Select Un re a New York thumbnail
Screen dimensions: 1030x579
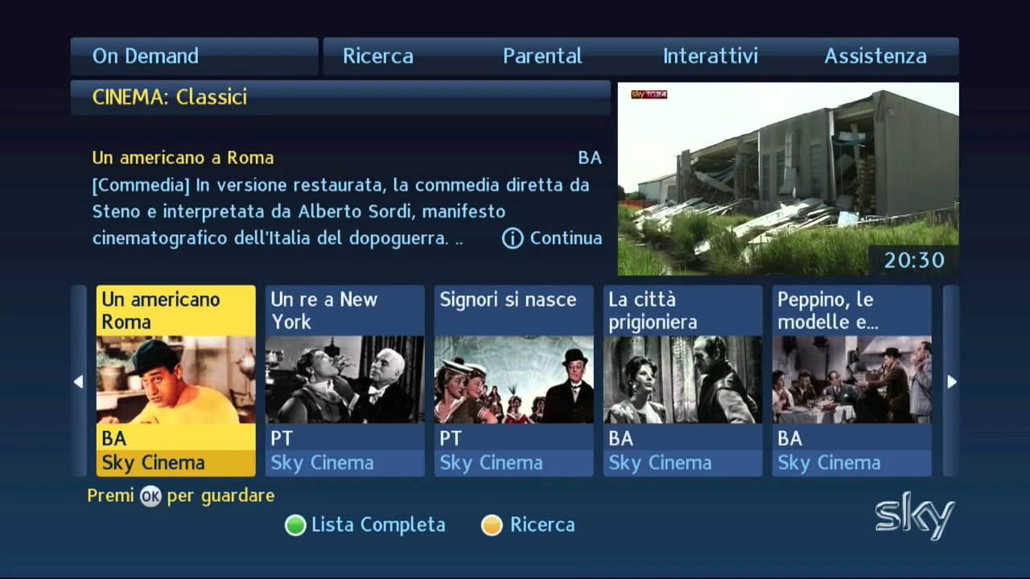344,381
